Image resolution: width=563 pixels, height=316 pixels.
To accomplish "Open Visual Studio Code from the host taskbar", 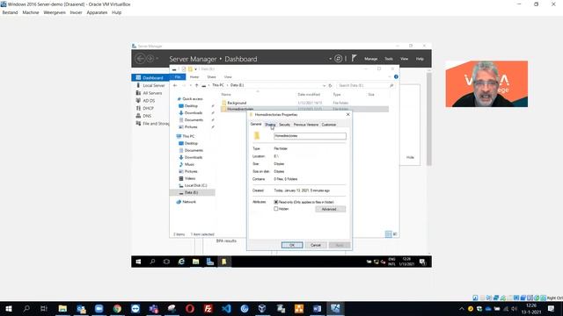I will pos(226,308).
